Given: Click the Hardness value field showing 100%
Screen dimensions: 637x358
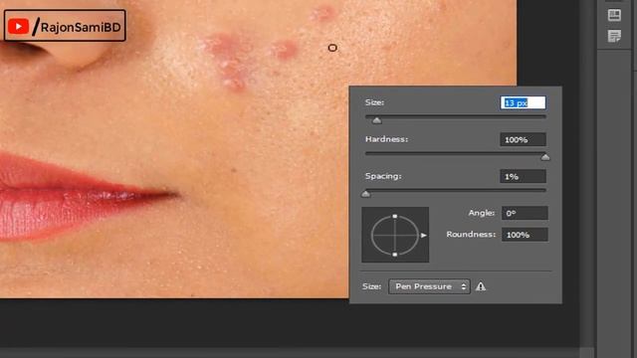Looking at the screenshot, I should pyautogui.click(x=523, y=139).
